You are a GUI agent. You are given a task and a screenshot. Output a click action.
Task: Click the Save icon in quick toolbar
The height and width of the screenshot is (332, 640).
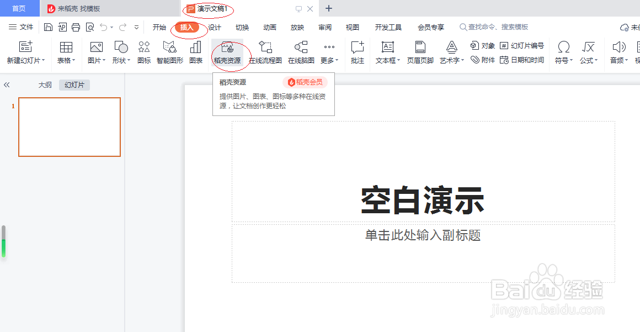pyautogui.click(x=48, y=28)
